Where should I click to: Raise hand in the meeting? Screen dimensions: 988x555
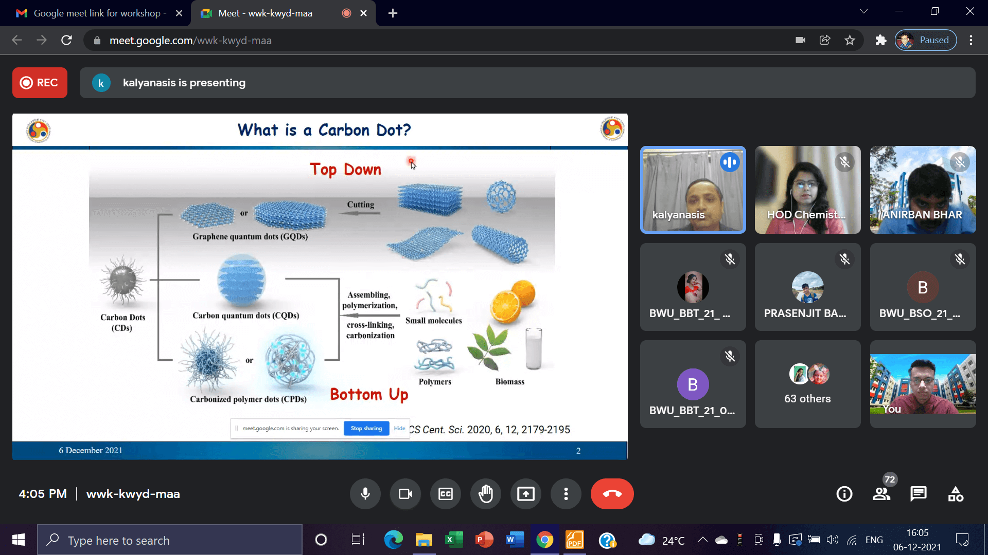click(x=486, y=494)
